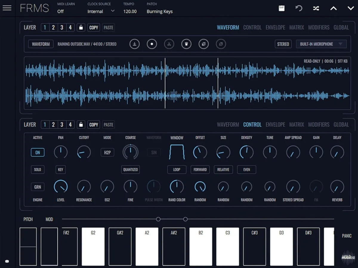
Task: Toggle the STEREO recording mode button
Action: (x=283, y=44)
